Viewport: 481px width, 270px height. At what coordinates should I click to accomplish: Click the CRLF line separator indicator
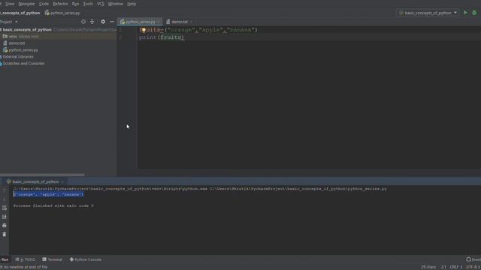[x=456, y=267]
